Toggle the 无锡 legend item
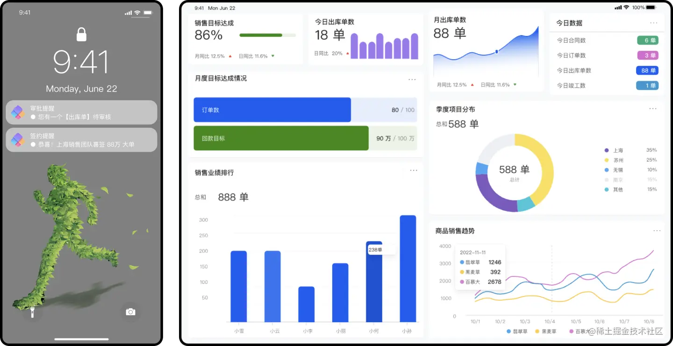The height and width of the screenshot is (346, 673). [x=614, y=170]
